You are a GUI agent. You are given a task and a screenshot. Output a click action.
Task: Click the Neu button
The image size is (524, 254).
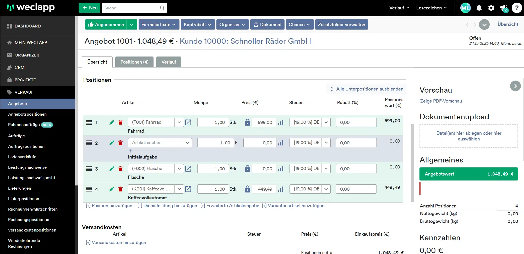89,8
